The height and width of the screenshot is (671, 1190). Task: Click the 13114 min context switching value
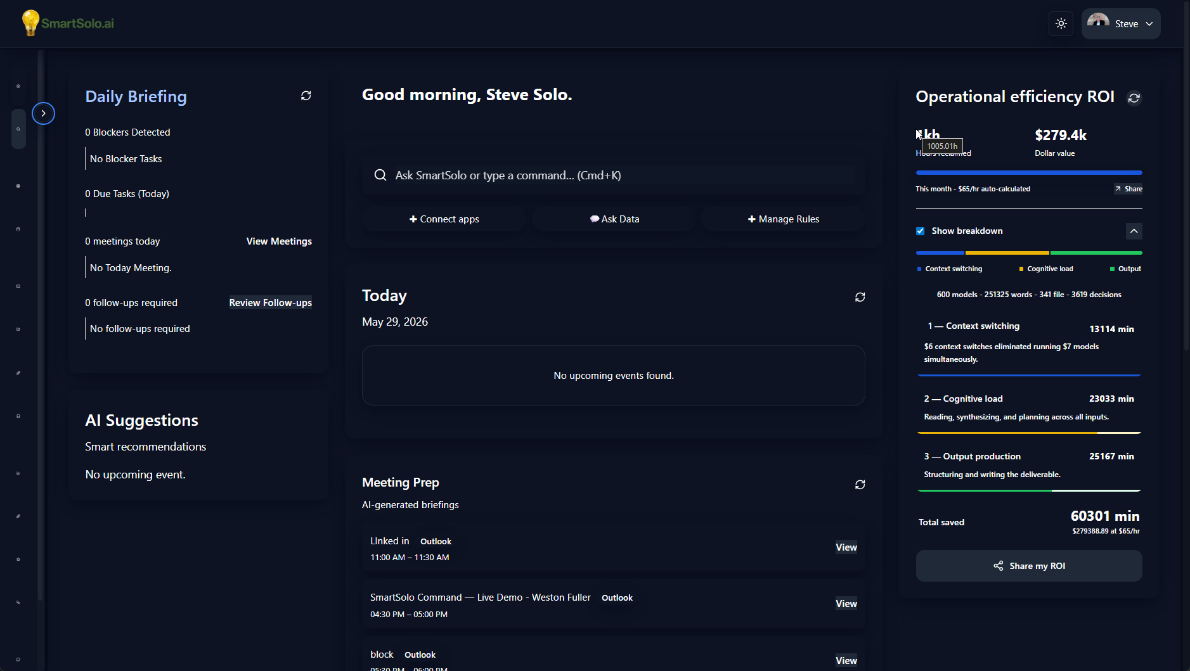(1111, 329)
